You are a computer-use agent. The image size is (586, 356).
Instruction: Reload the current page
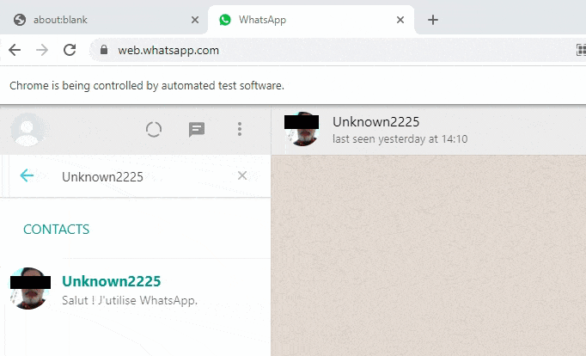[x=70, y=50]
